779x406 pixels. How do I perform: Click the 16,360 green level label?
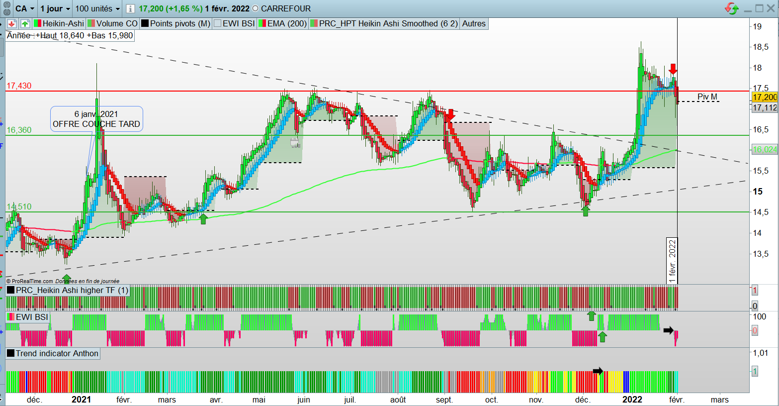coord(19,130)
